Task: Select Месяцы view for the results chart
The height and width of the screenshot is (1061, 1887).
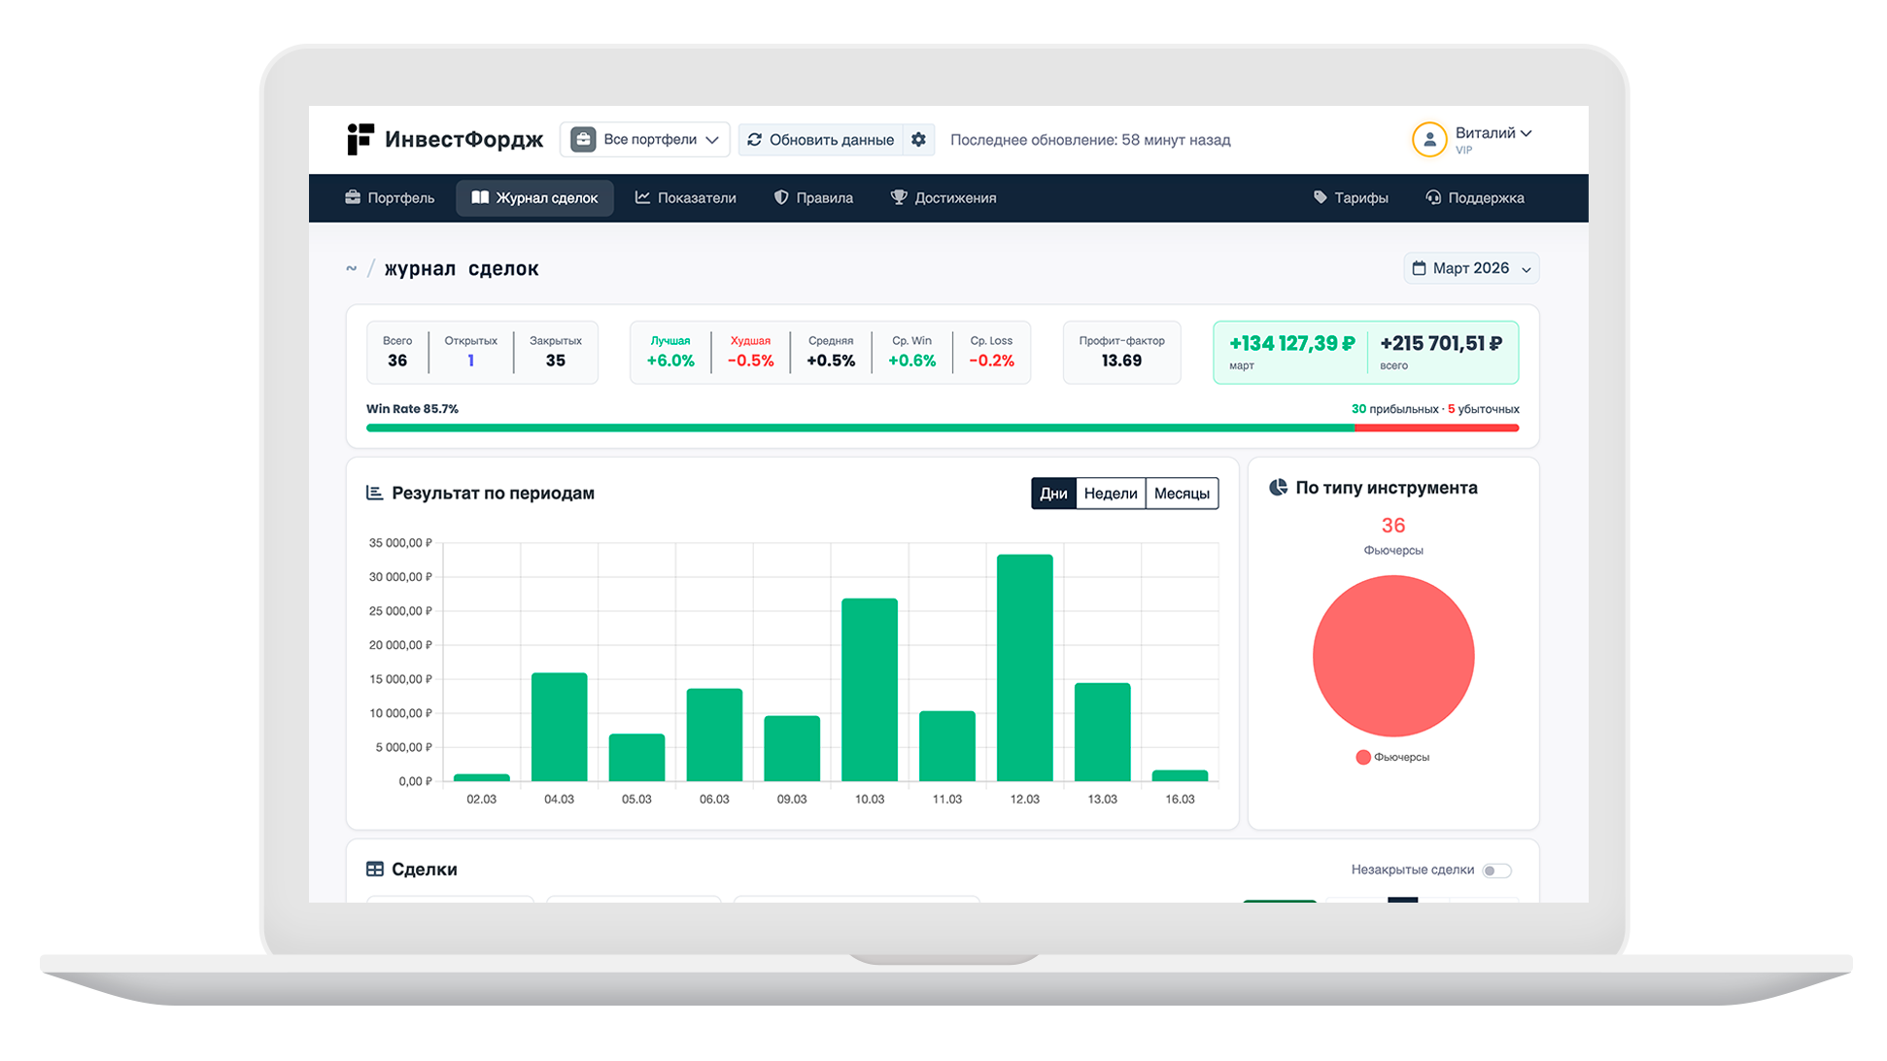Action: (x=1182, y=494)
